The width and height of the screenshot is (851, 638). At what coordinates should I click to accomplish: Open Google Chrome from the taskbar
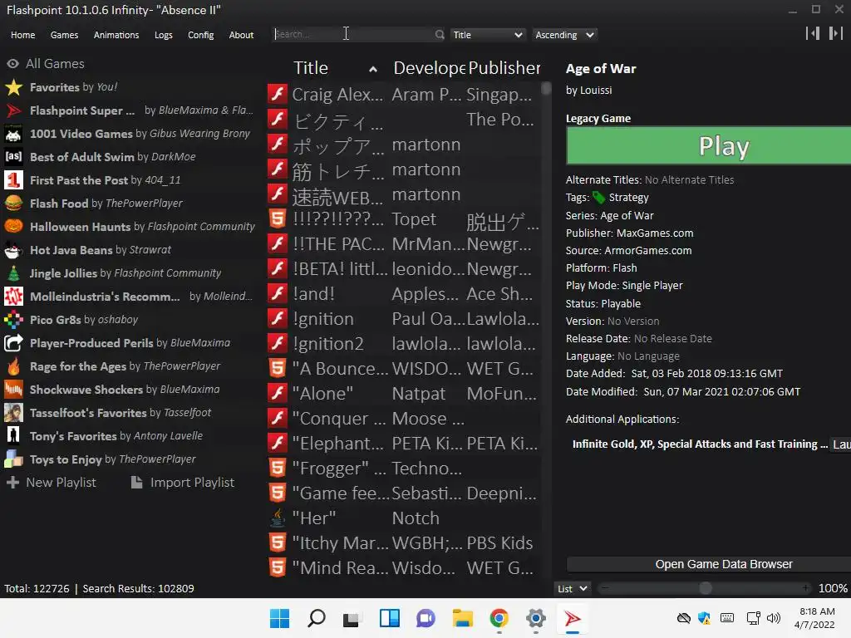(x=499, y=618)
